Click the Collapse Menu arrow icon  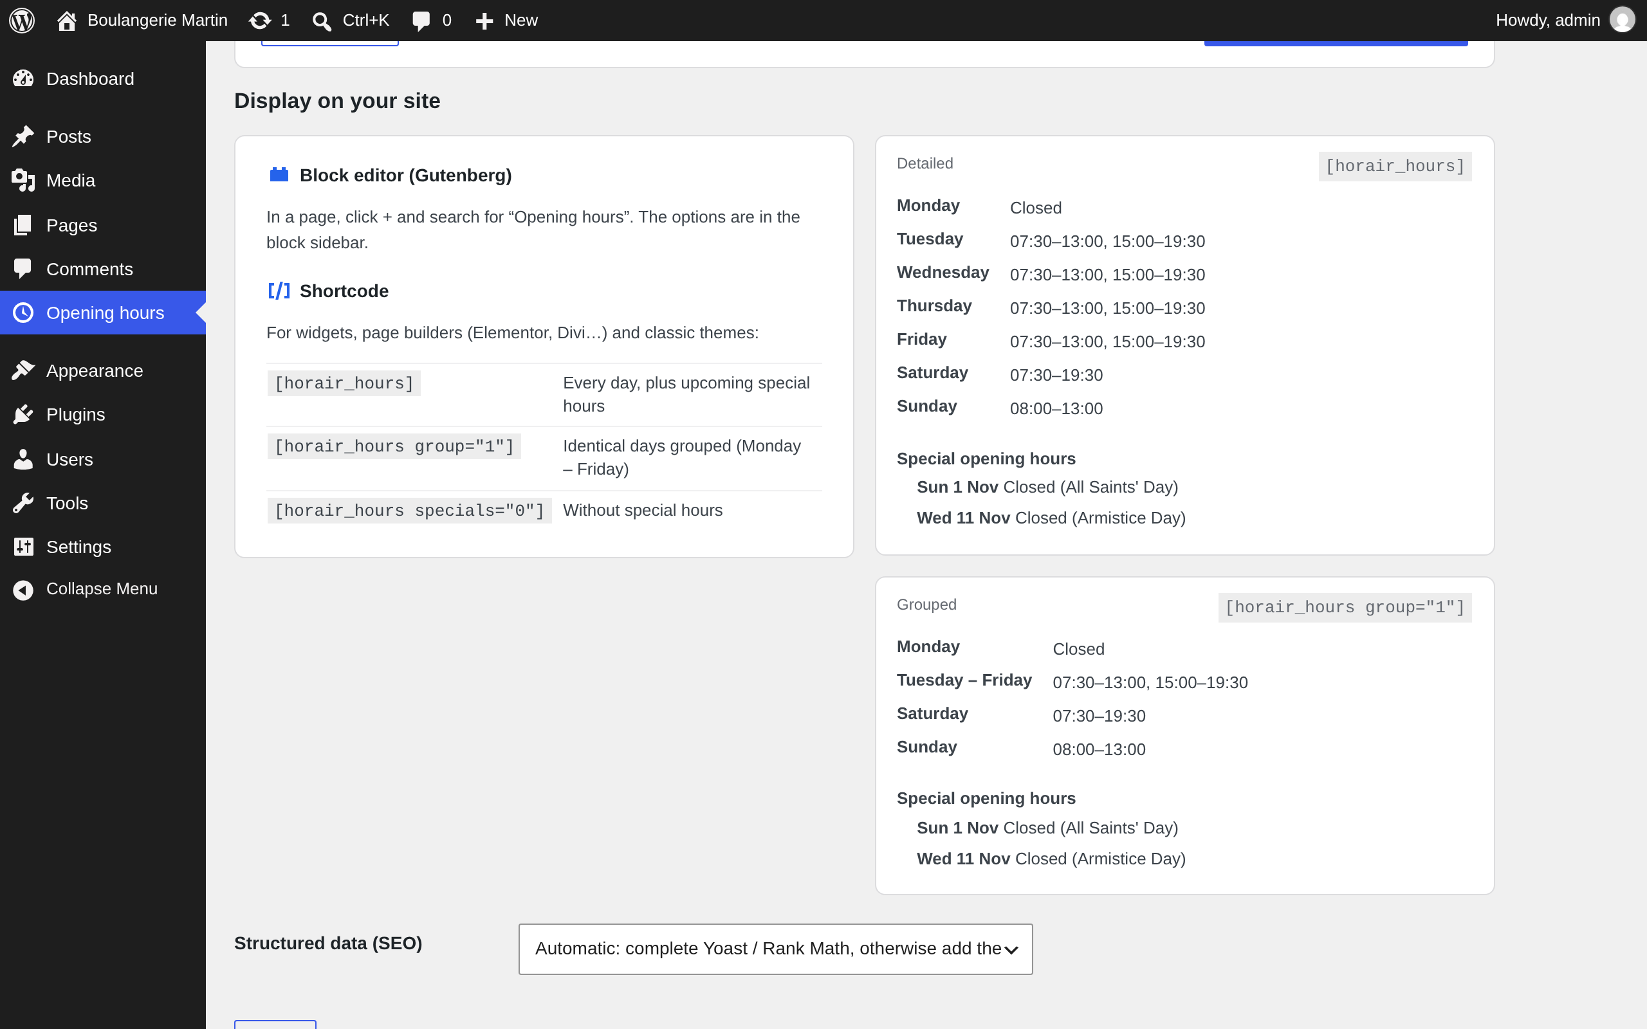click(23, 589)
